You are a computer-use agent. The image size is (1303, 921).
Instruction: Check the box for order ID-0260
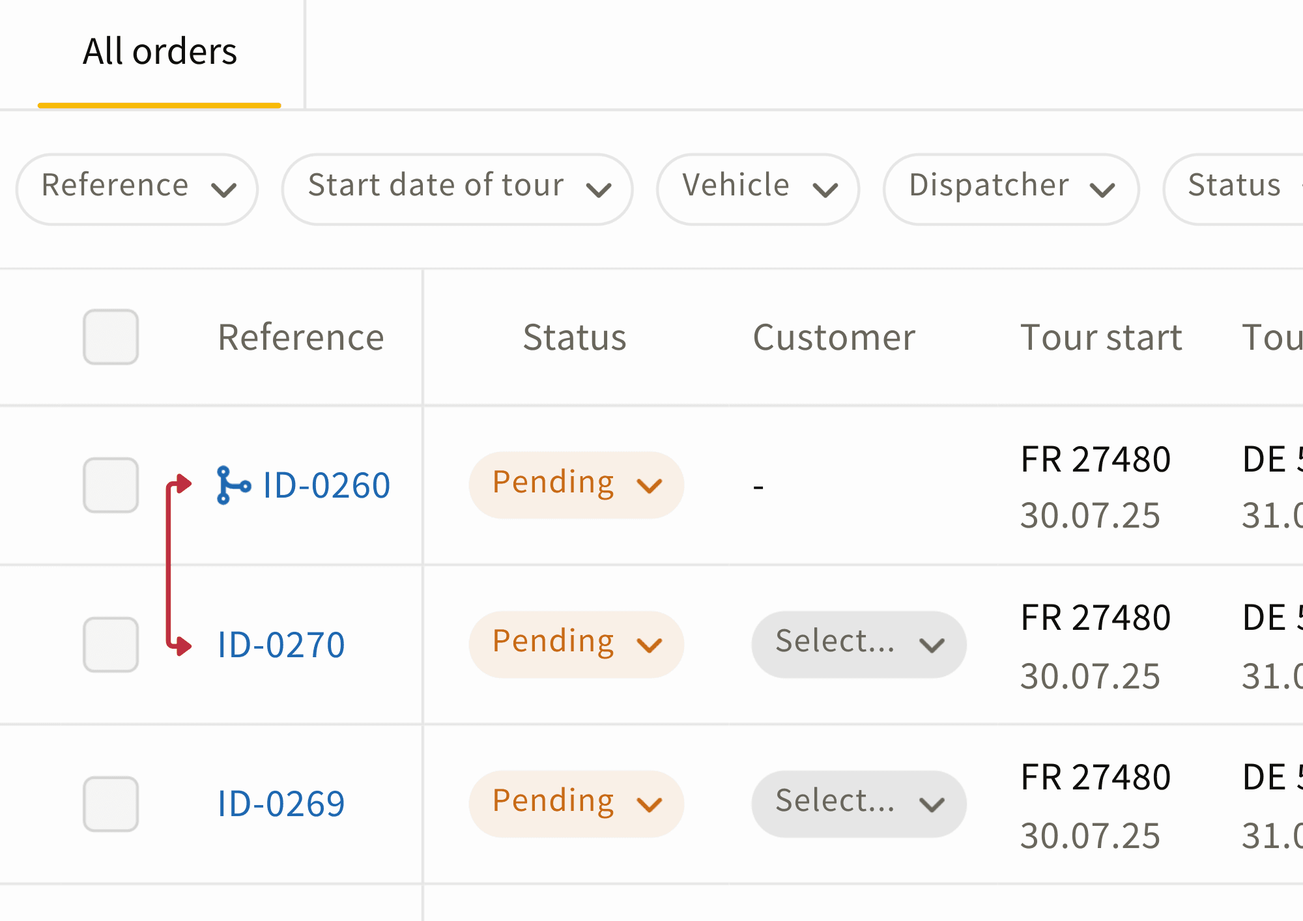click(x=111, y=485)
